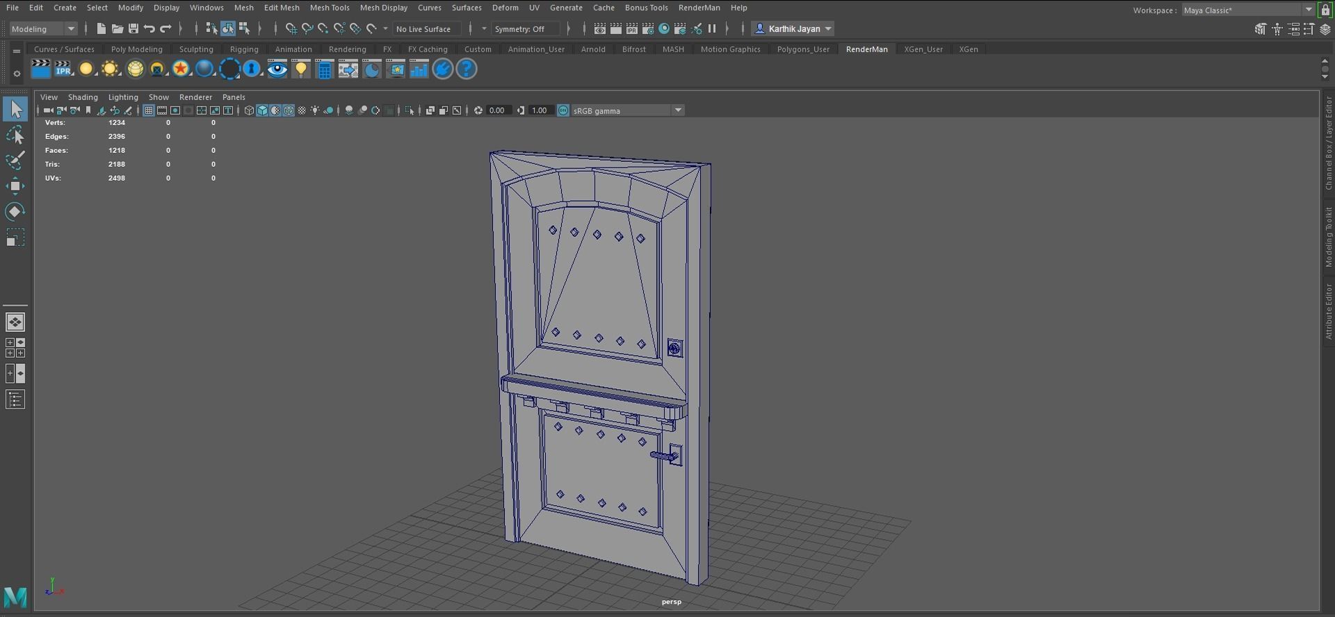
Task: Start IPR render from RenderMan shelf
Action: pyautogui.click(x=63, y=69)
